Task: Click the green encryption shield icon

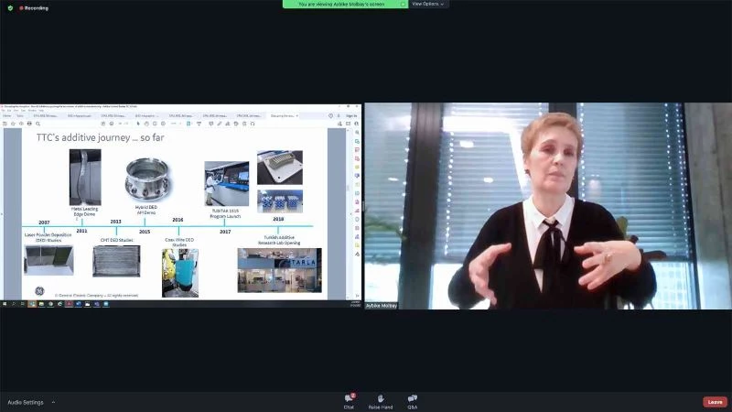Action: click(10, 8)
